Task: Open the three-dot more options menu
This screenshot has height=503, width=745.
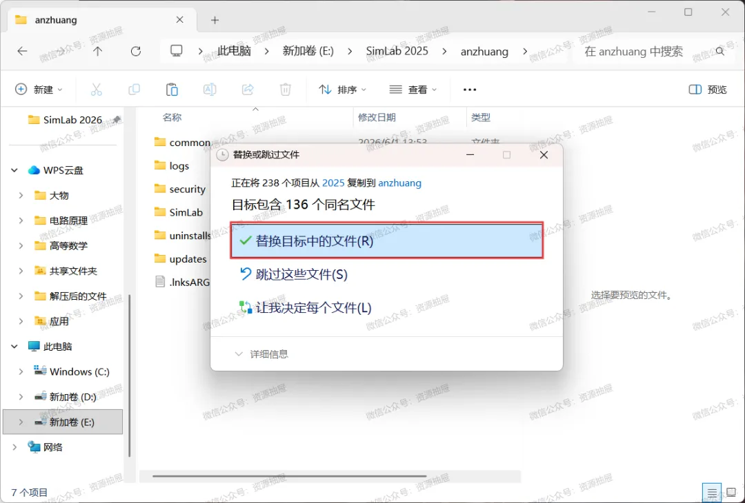Action: point(470,90)
